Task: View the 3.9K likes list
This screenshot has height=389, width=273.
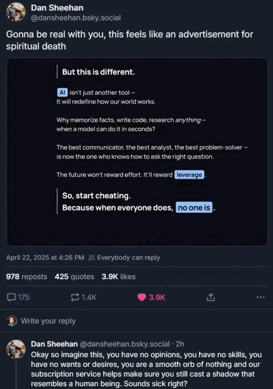Action: (x=118, y=276)
